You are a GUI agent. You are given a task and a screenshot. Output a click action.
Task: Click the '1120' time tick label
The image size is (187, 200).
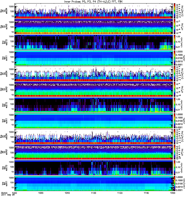coord(120,193)
